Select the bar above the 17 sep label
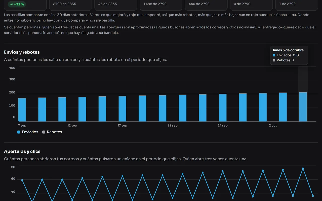Image resolution: width=322 pixels, height=201 pixels. click(123, 109)
